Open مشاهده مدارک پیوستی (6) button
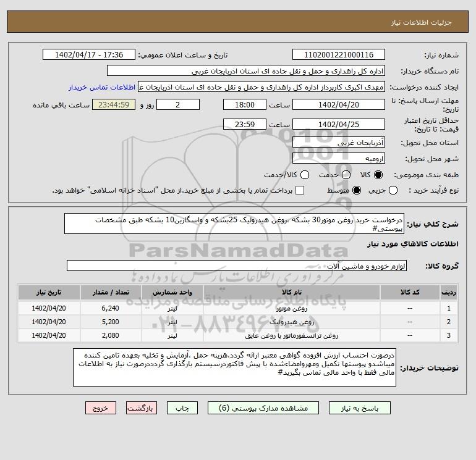This screenshot has height=460, width=476. (x=263, y=408)
